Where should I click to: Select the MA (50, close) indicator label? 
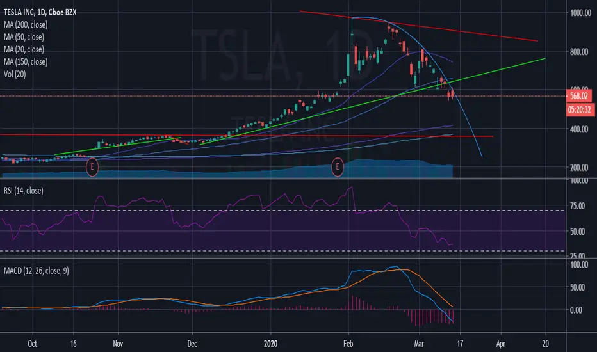(24, 37)
